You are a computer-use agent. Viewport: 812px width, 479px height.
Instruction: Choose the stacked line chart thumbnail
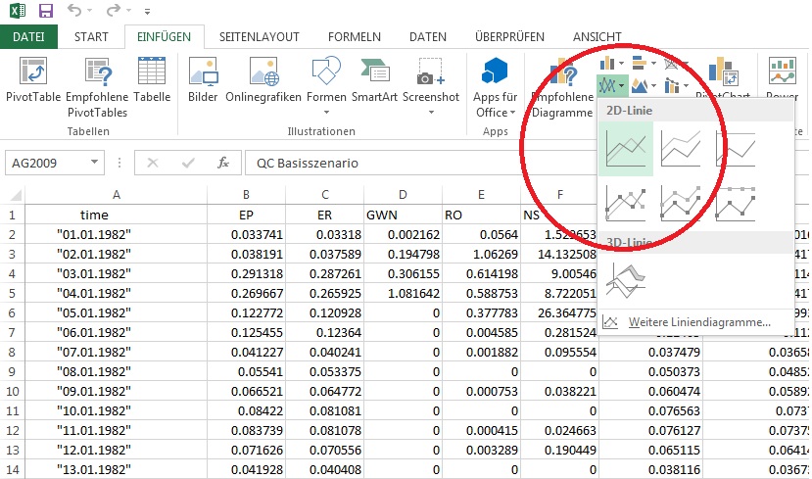[680, 150]
